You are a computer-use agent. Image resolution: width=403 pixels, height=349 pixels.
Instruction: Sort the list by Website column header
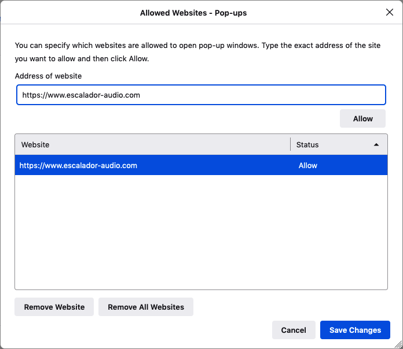(x=152, y=144)
